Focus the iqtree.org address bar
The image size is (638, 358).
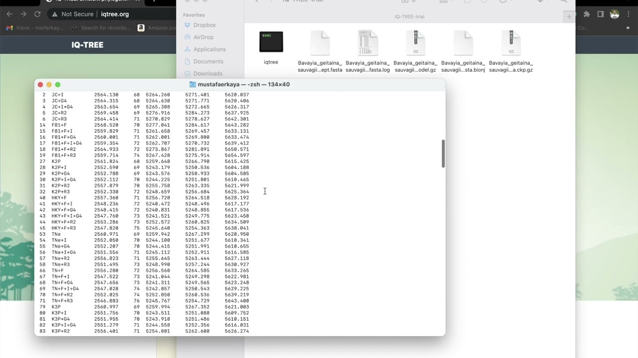click(x=115, y=14)
